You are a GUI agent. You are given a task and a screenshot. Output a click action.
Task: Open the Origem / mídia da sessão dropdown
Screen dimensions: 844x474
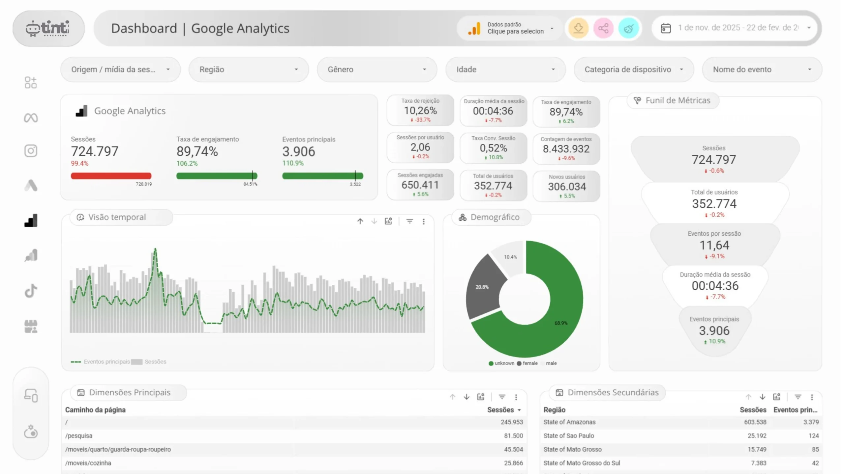[120, 69]
